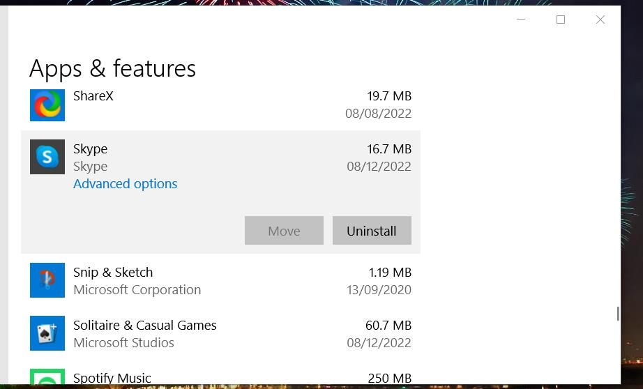Click the Solitaire size 60.7 MB

(x=388, y=325)
